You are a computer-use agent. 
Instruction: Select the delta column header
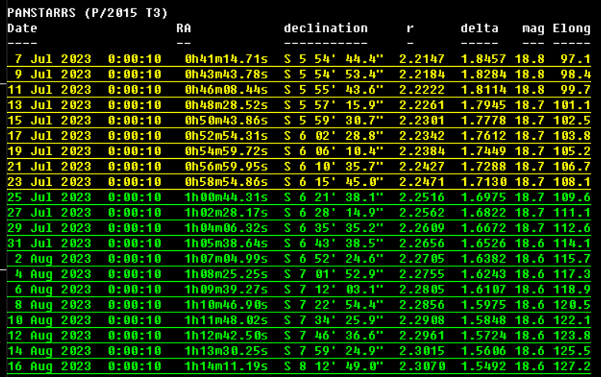(x=480, y=28)
